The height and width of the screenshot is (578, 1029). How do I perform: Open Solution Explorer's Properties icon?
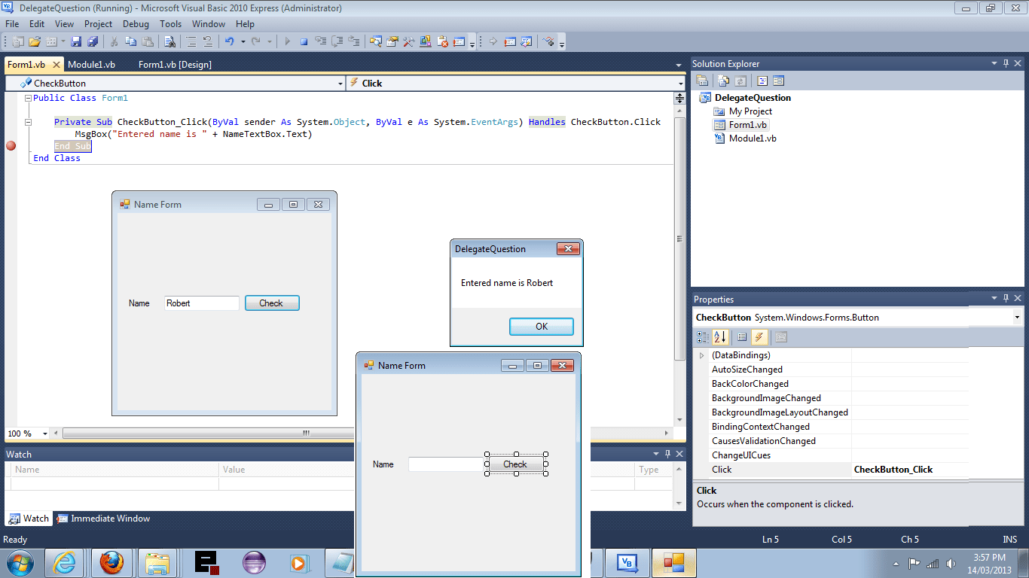(x=702, y=81)
